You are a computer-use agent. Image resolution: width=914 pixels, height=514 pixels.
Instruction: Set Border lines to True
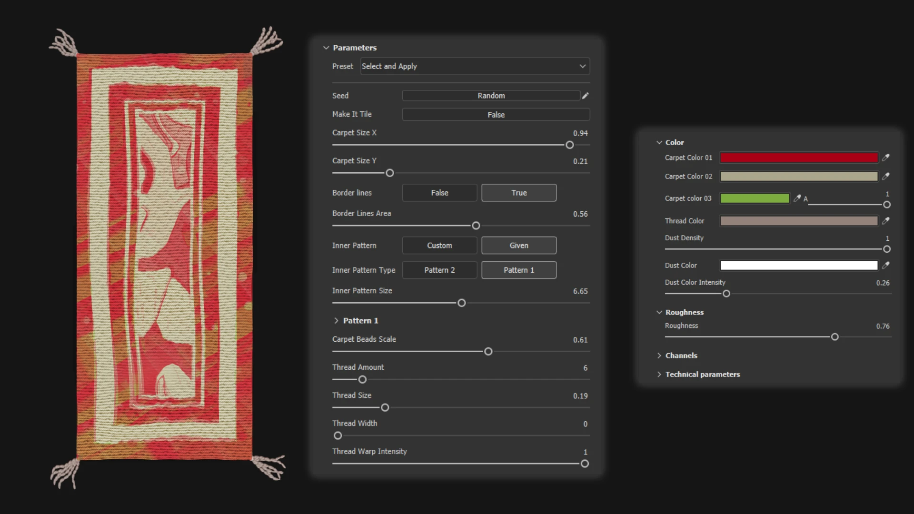tap(519, 193)
